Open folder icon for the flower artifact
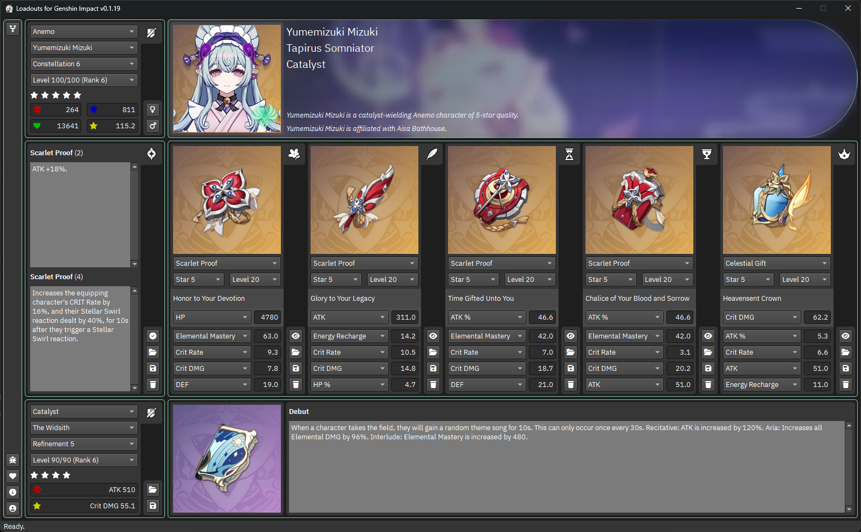Image resolution: width=861 pixels, height=532 pixels. click(x=296, y=352)
